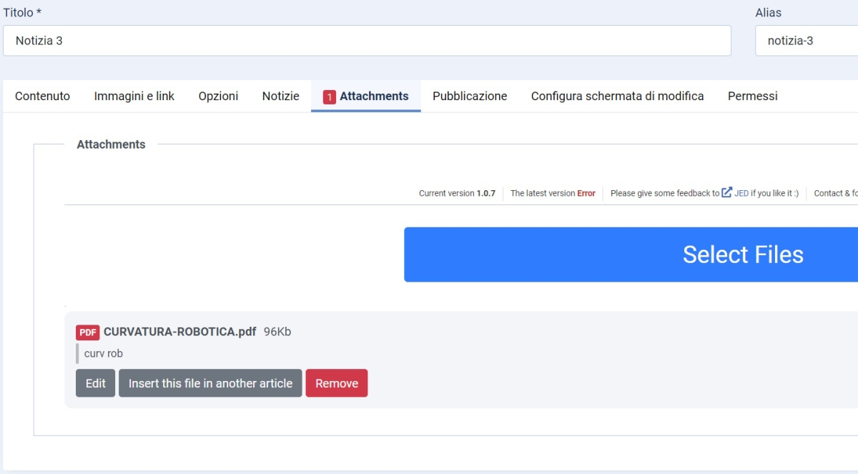The width and height of the screenshot is (858, 474).
Task: Follow the JED feedback link
Action: (741, 193)
